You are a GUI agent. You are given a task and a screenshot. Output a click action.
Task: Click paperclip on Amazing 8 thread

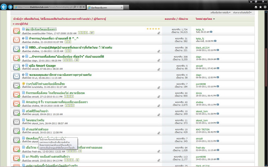point(159,106)
